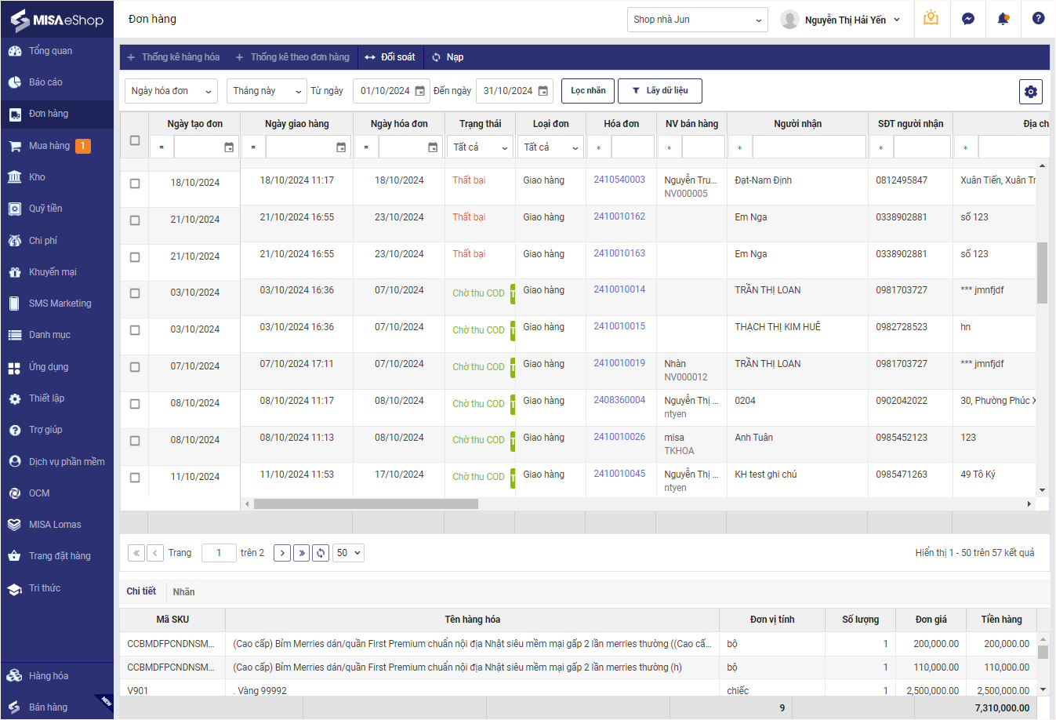Open calendar picker for start date 01/10/2024
Viewport: 1056px width, 720px height.
point(419,91)
